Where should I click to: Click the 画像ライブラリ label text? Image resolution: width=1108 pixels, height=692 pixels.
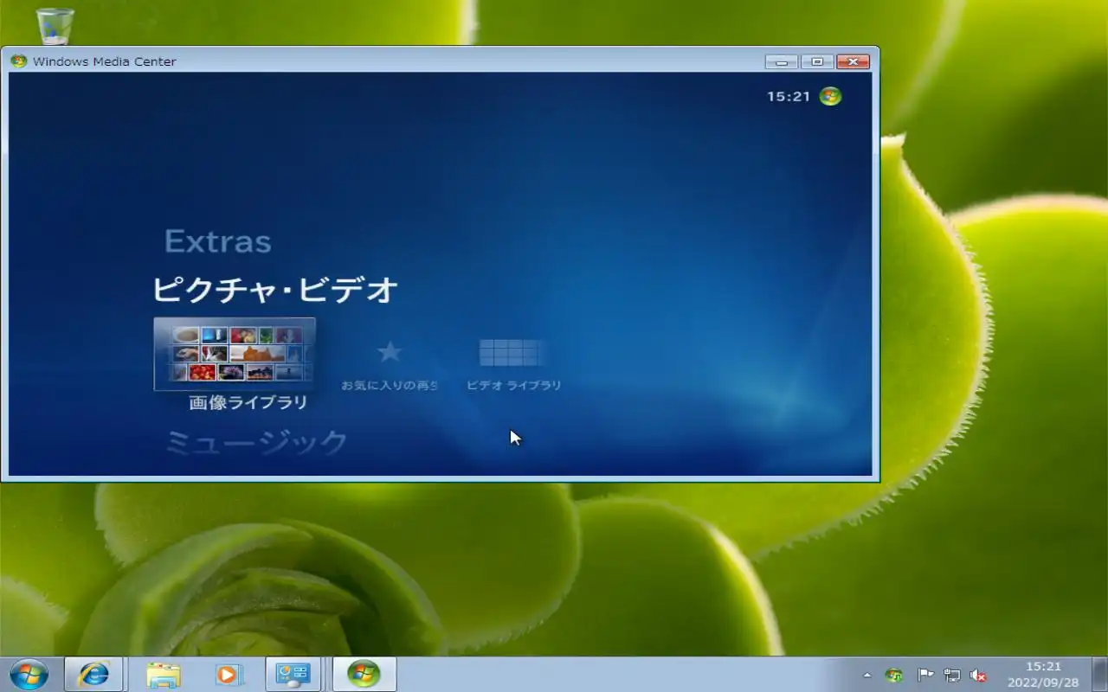tap(248, 403)
